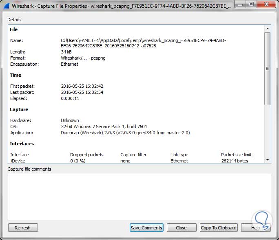Screen dimensions: 279x240
Task: Click dropped packets value 0 (0 %)
Action: (x=78, y=161)
